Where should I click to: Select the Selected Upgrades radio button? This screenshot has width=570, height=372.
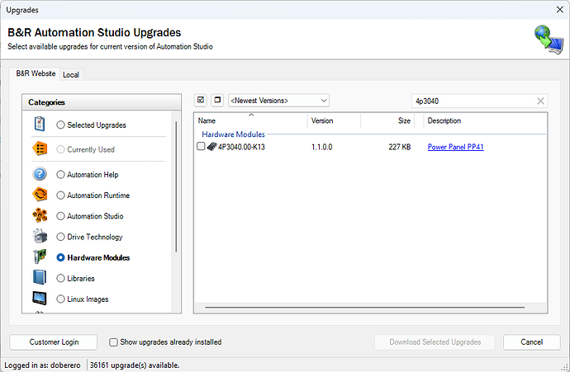click(60, 125)
